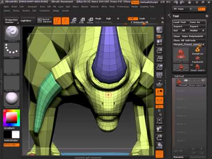Toggle the Zsub button

(x=142, y=19)
